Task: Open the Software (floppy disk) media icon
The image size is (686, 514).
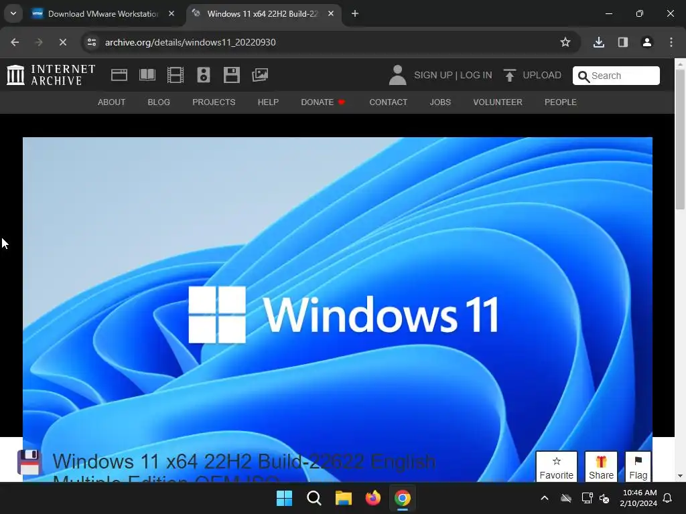Action: (231, 75)
